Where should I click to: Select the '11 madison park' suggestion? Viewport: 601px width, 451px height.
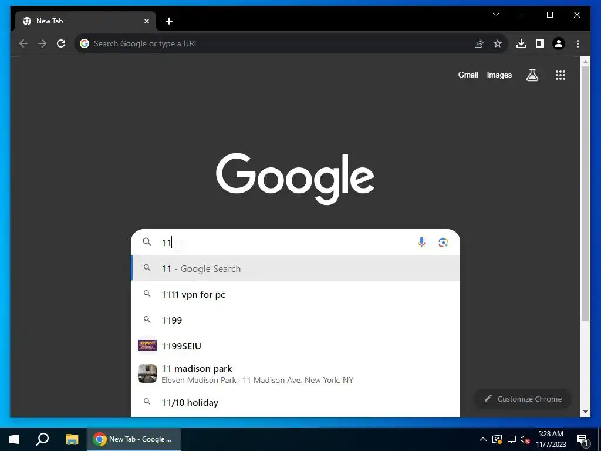point(296,374)
